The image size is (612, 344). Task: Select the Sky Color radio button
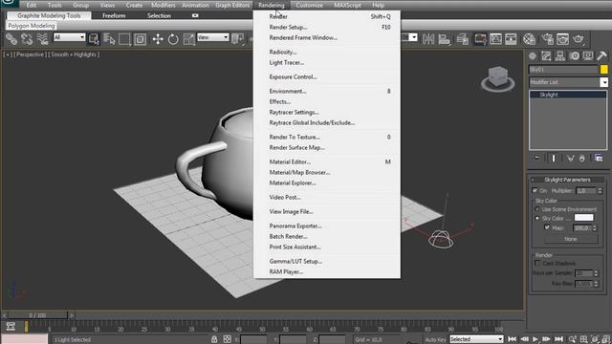tap(537, 219)
